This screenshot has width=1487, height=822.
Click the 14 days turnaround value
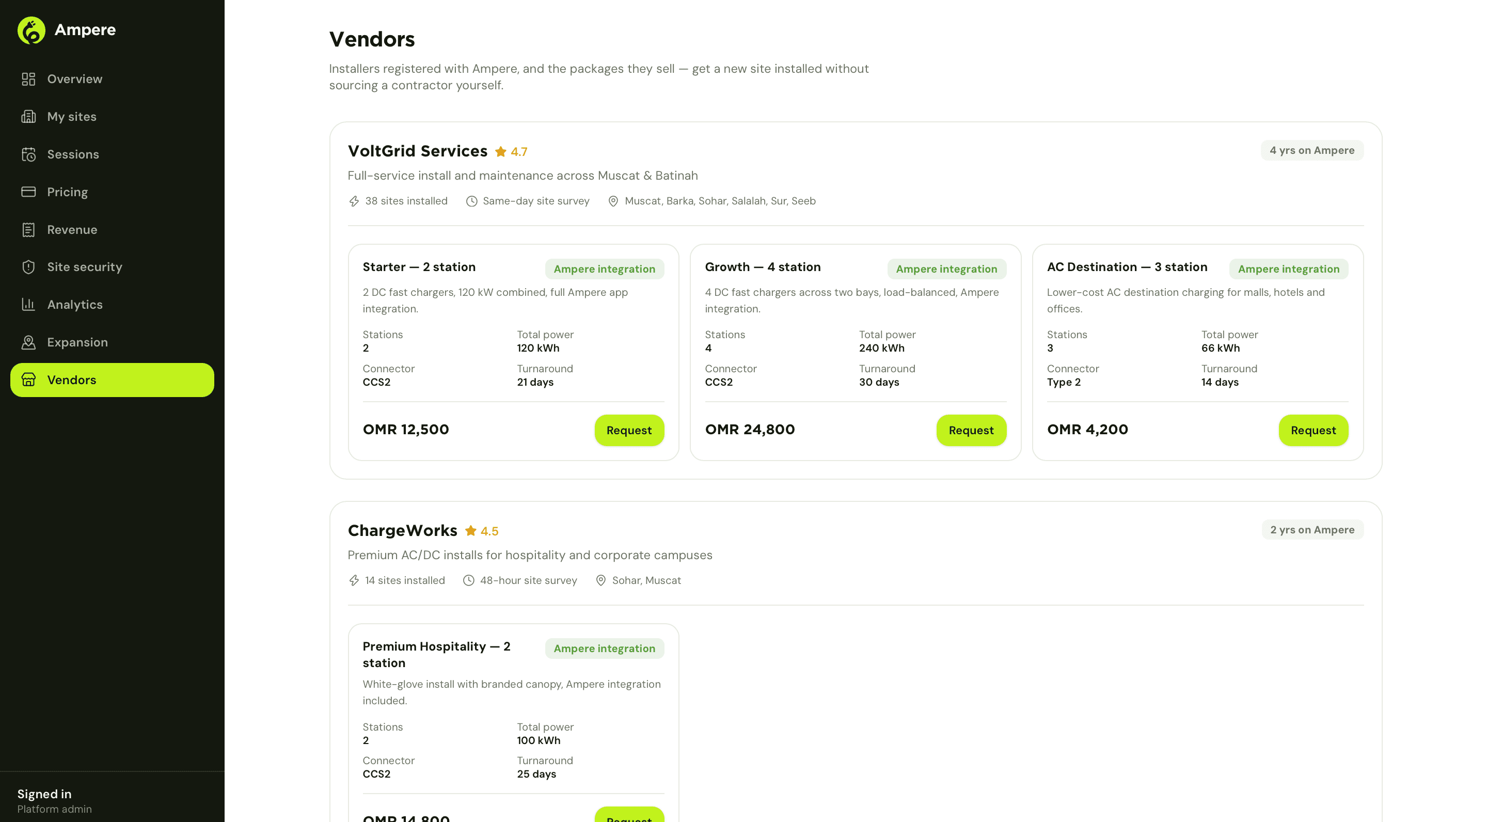(x=1220, y=382)
